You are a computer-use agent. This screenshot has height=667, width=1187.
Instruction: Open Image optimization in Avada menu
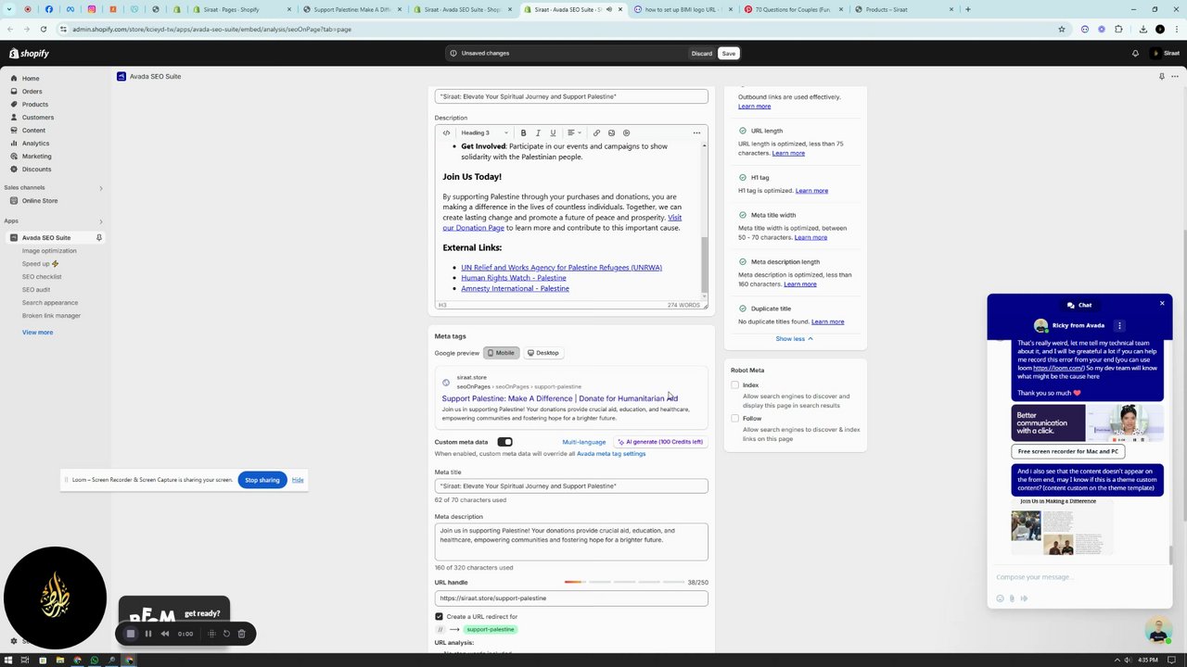click(x=49, y=251)
